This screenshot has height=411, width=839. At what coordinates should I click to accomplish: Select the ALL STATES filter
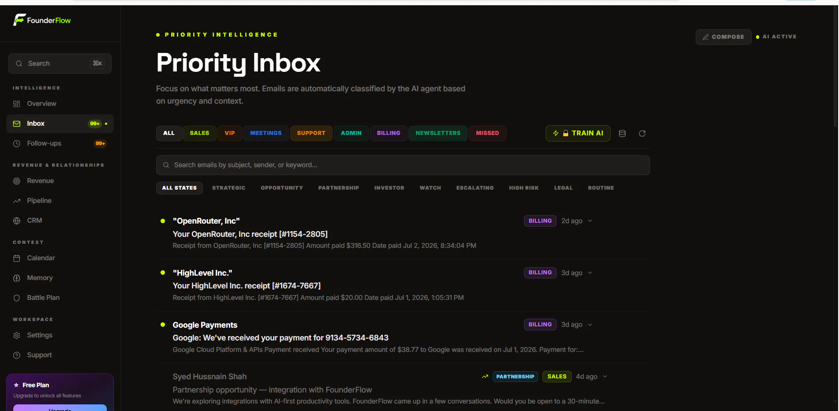point(180,188)
